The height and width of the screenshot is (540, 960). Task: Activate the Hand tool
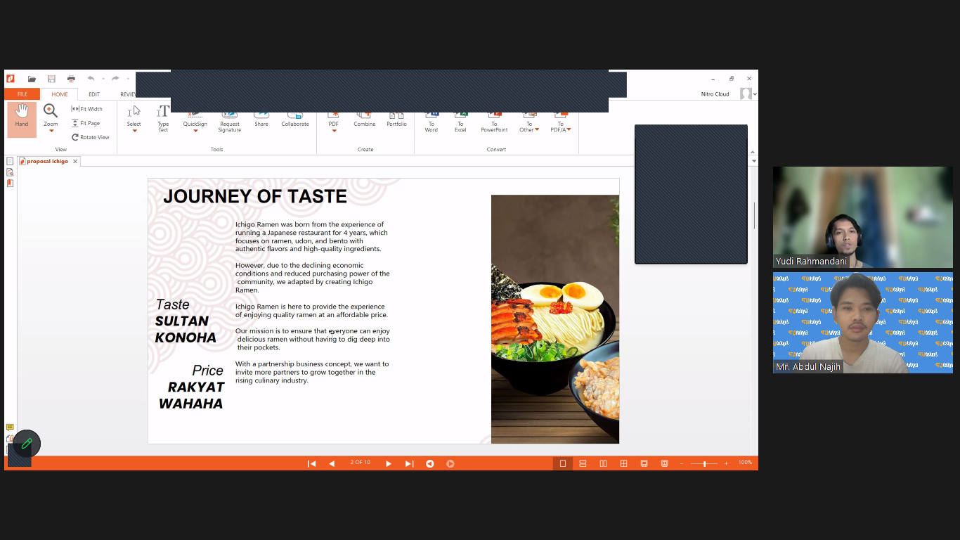[x=22, y=118]
